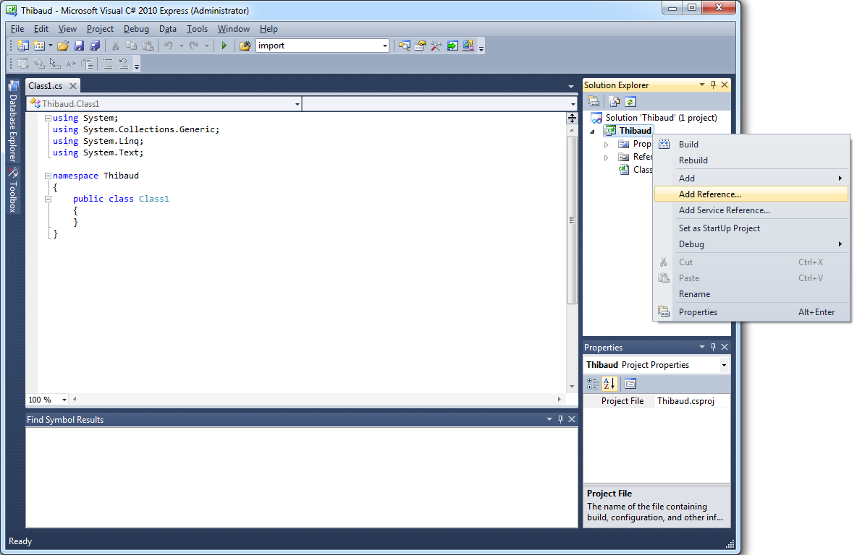The height and width of the screenshot is (555, 857).
Task: Toggle Alphabetical sort in Properties panel
Action: 609,384
